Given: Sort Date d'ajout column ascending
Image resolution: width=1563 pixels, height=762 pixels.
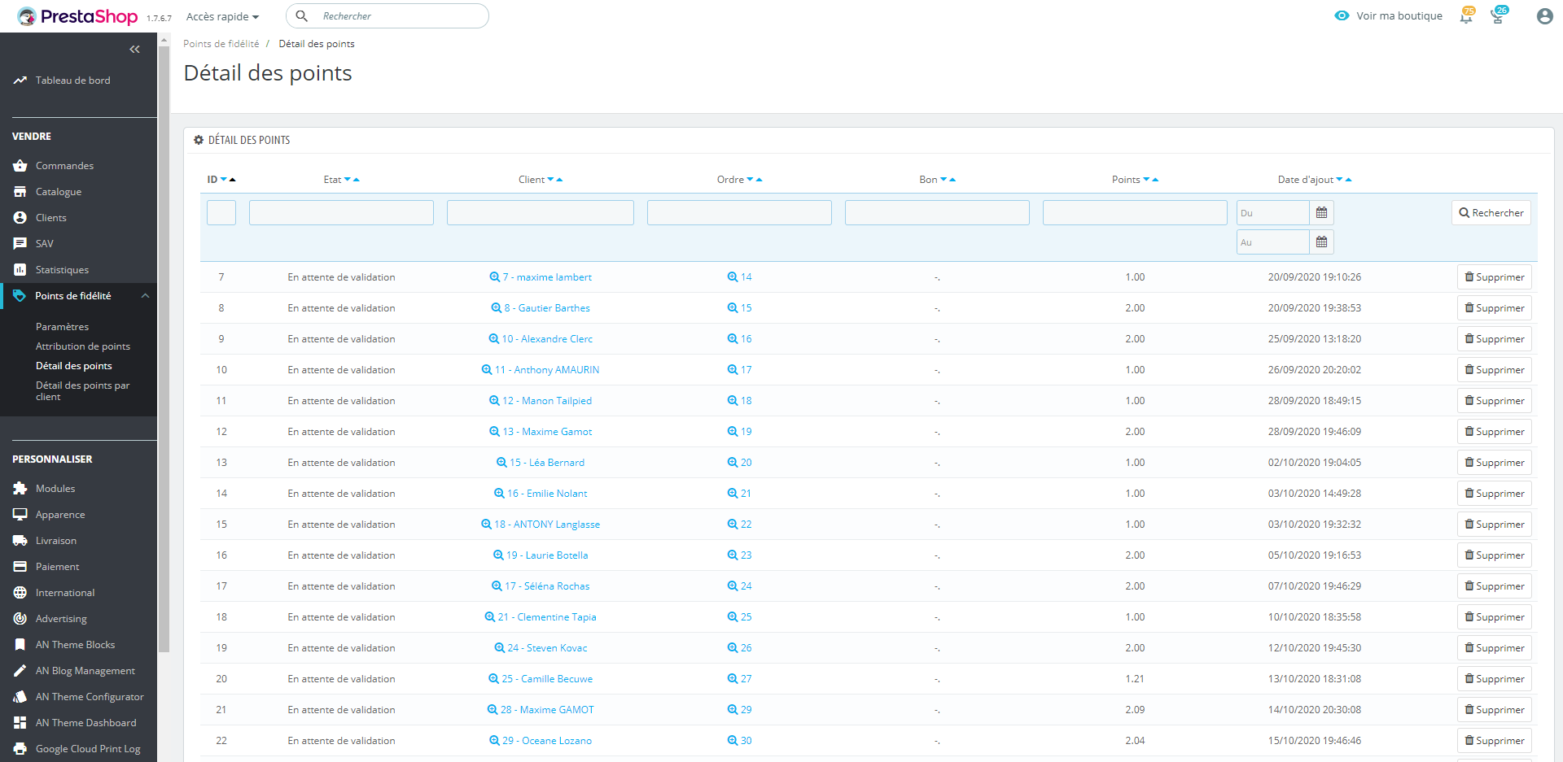Looking at the screenshot, I should tap(1348, 180).
